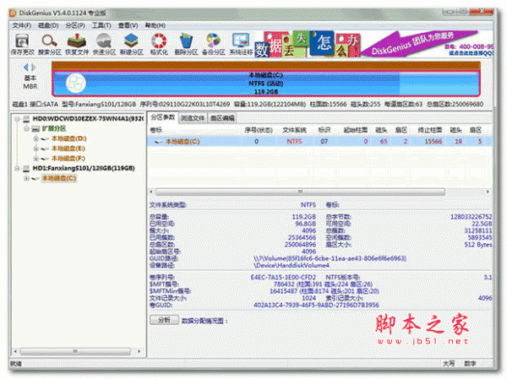This screenshot has width=507, height=379.
Task: Open the 工具(T) menu
Action: 101,25
